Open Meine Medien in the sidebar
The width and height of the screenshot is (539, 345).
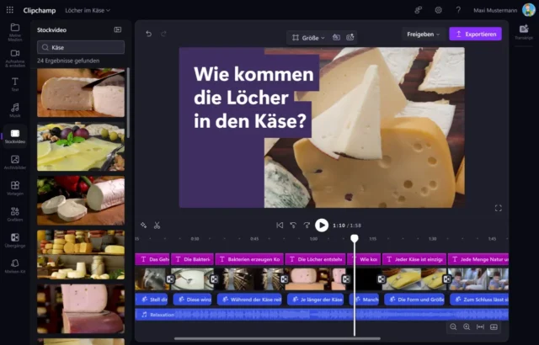point(15,32)
